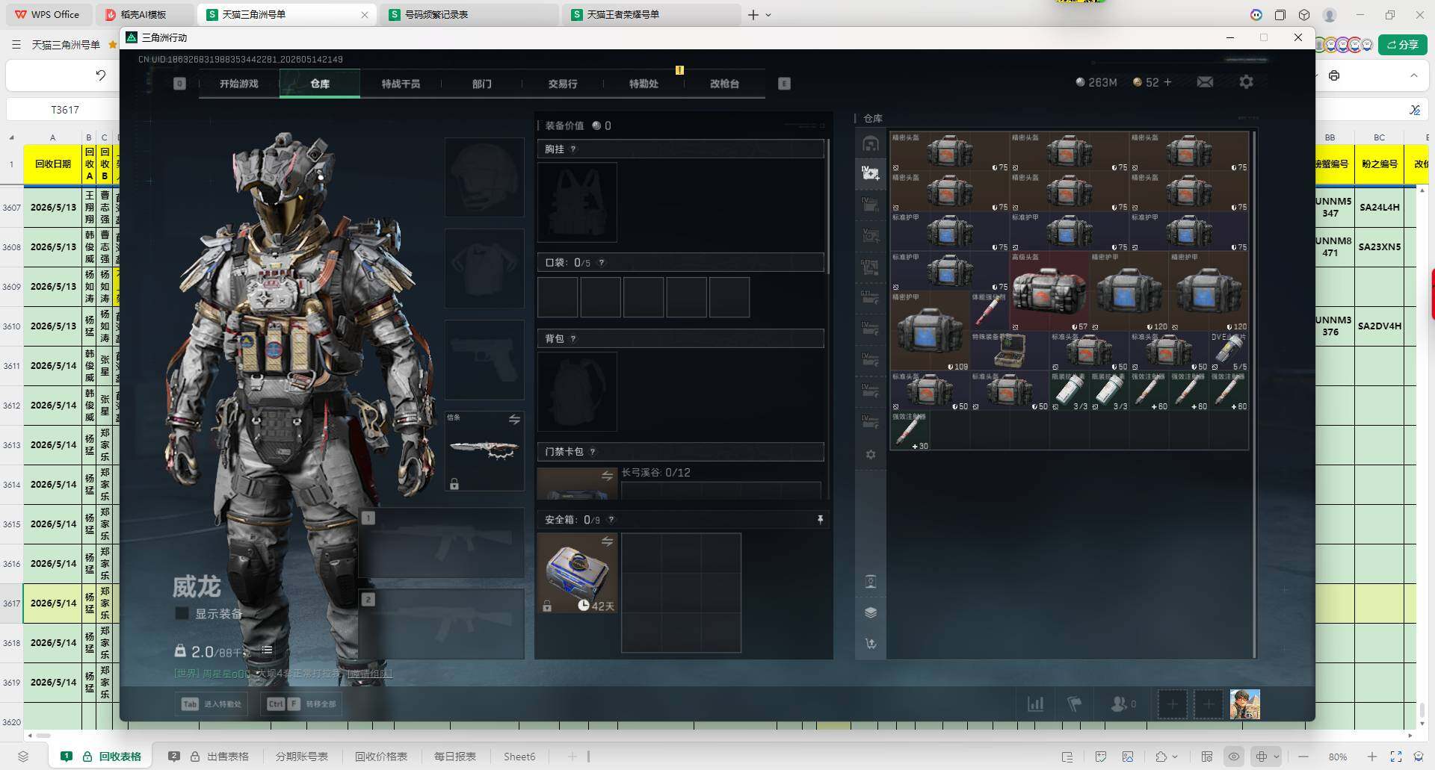This screenshot has width=1435, height=770.
Task: Pin the safe box section
Action: tap(820, 519)
